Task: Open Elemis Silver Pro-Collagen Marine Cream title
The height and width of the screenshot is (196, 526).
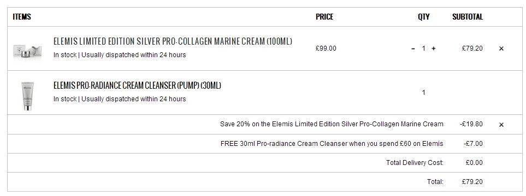Action: coord(173,41)
